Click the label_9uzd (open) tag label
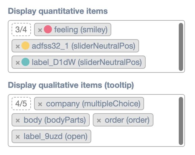The width and height of the screenshot is (195, 155). [55, 136]
